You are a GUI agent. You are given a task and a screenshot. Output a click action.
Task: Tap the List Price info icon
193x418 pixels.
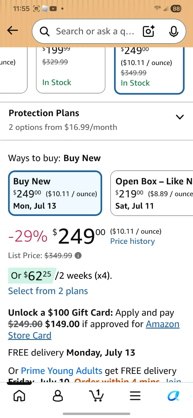[78, 255]
